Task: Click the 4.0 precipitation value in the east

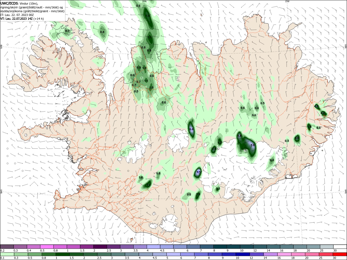Action: click(316, 106)
